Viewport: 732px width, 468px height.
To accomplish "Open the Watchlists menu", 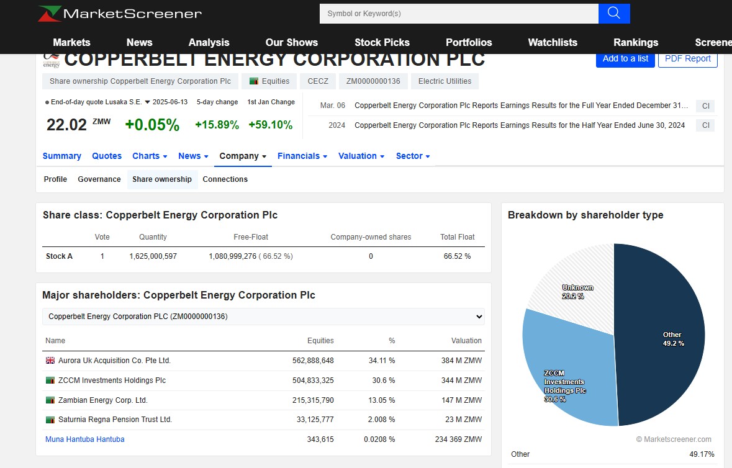I will point(553,42).
